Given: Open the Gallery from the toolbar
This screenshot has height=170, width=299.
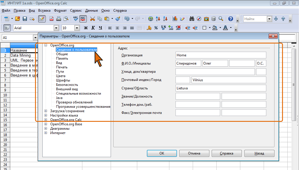Looking at the screenshot, I should [206, 19].
